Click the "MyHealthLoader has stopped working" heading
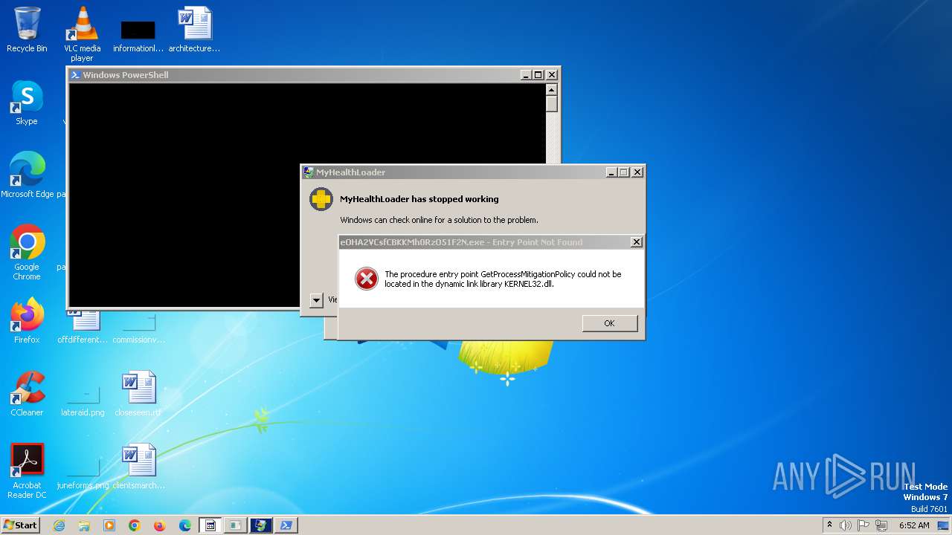The image size is (952, 535). 419,199
